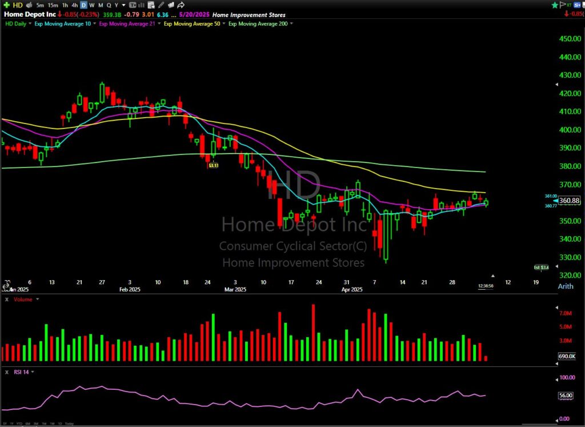The width and height of the screenshot is (585, 427).
Task: Toggle the Arith price scale mode
Action: click(565, 286)
